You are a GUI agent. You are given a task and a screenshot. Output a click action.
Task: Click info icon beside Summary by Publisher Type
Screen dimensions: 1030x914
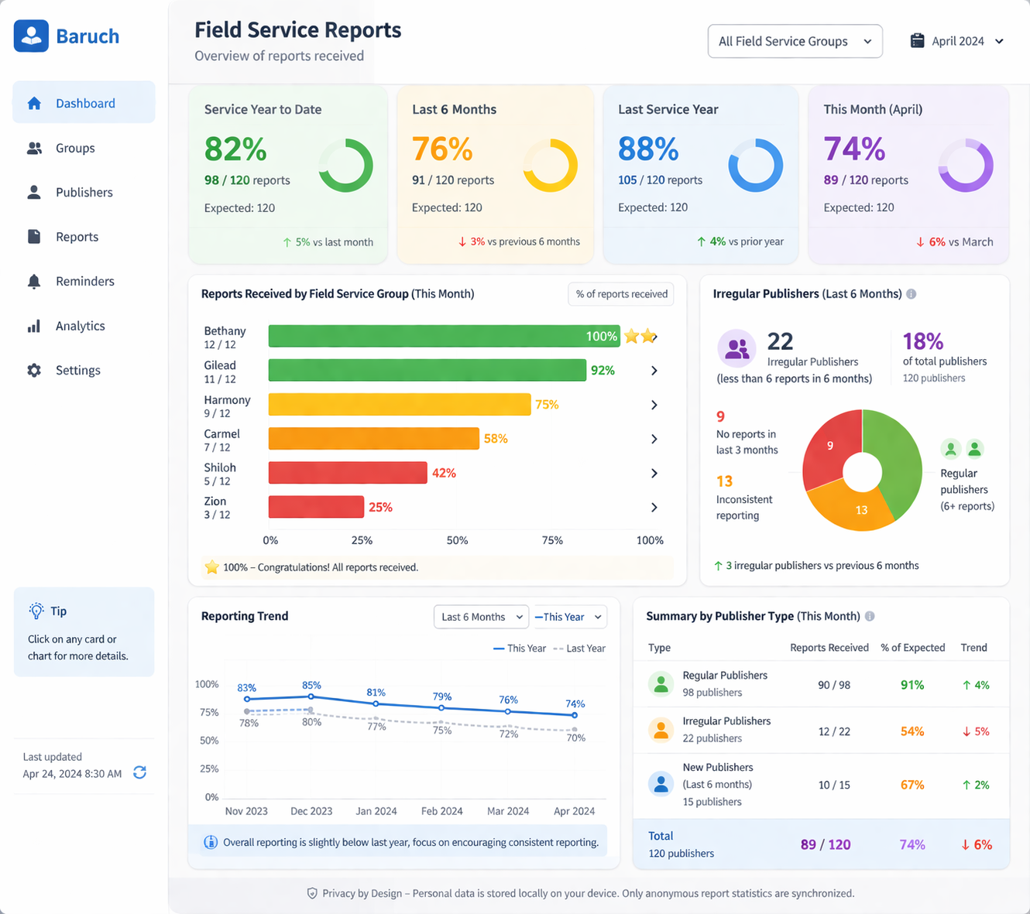pos(870,616)
